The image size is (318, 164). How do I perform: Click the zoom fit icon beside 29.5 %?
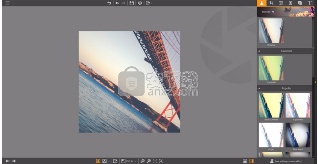pyautogui.click(x=123, y=161)
